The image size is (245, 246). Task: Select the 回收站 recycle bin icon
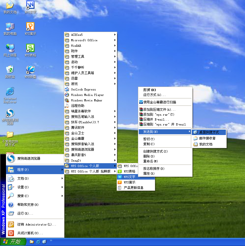pos(10,72)
